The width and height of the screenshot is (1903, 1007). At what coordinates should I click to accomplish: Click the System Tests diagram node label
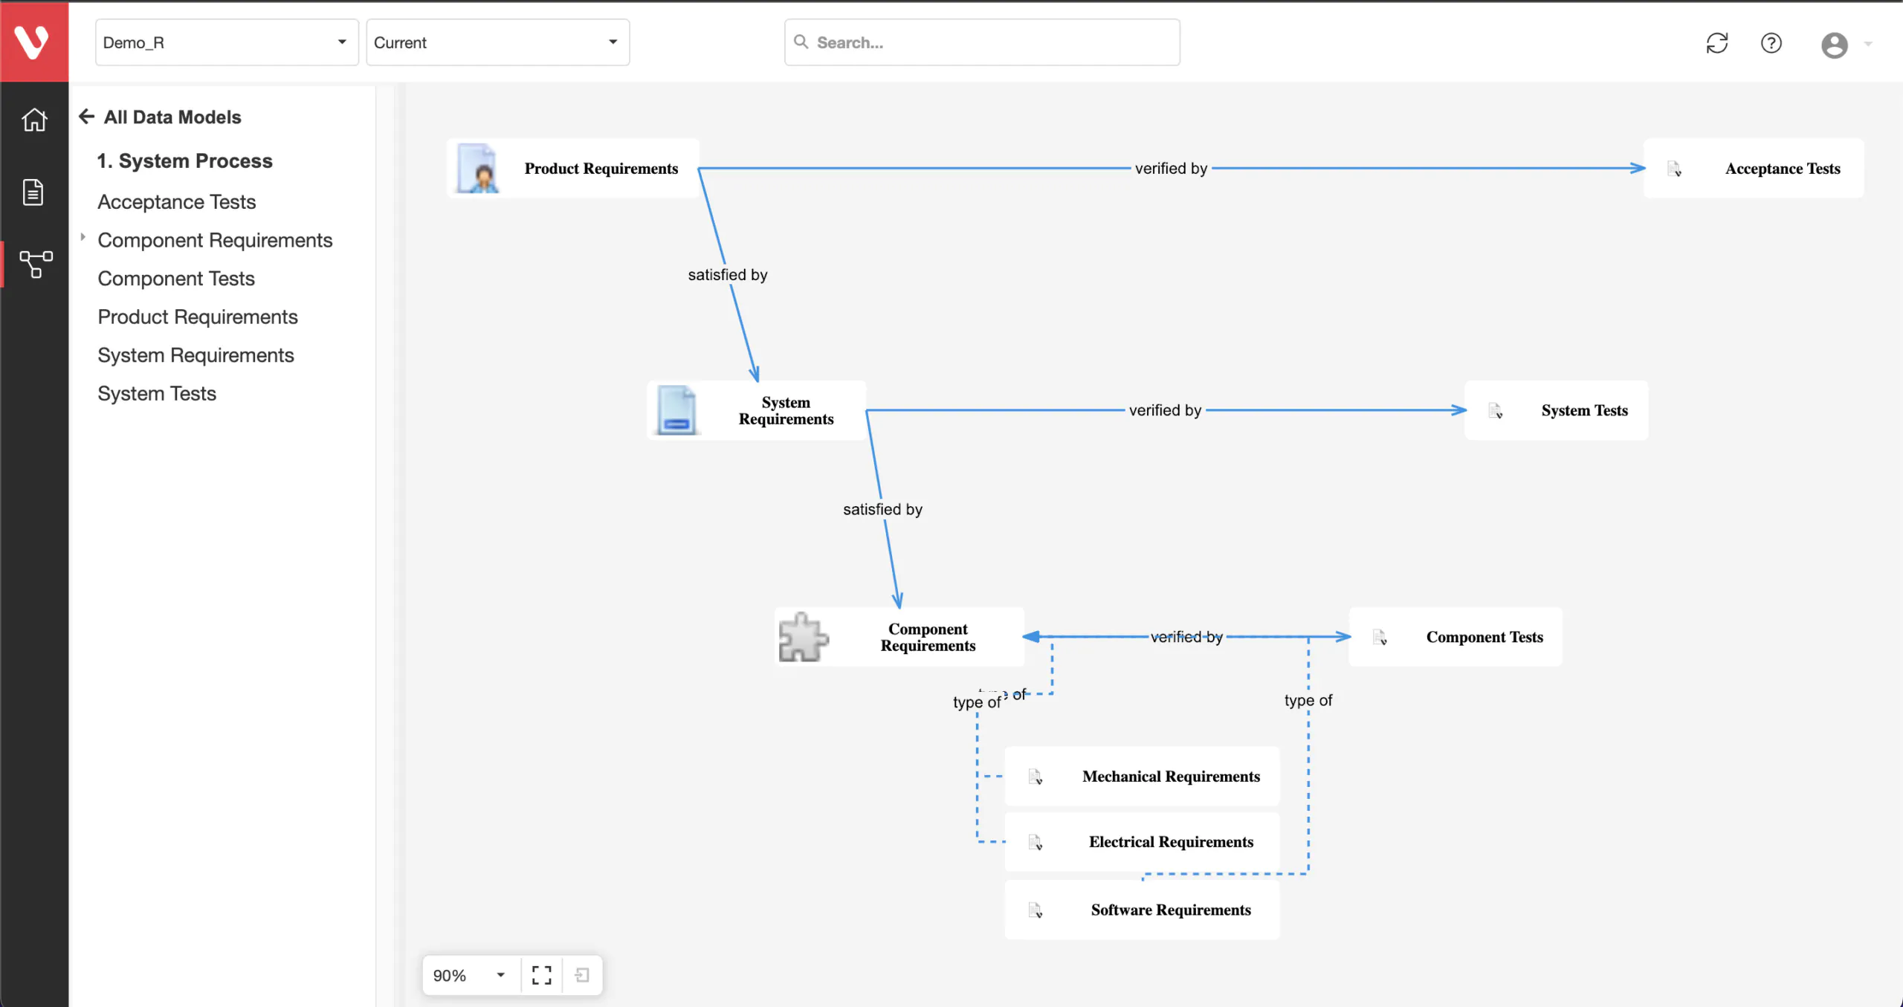click(1584, 410)
